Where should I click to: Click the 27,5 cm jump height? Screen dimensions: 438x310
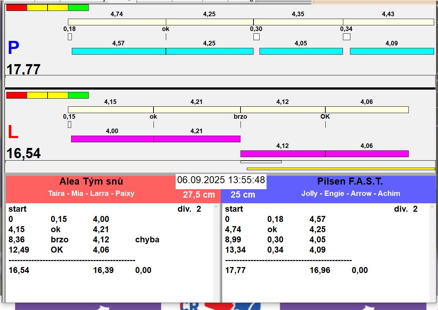(x=199, y=195)
